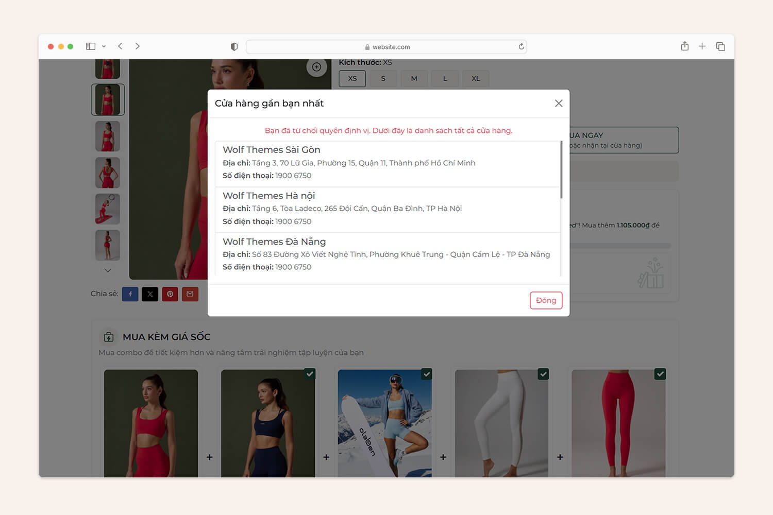This screenshot has width=773, height=515.
Task: Open the red sports bra combo image
Action: [151, 423]
